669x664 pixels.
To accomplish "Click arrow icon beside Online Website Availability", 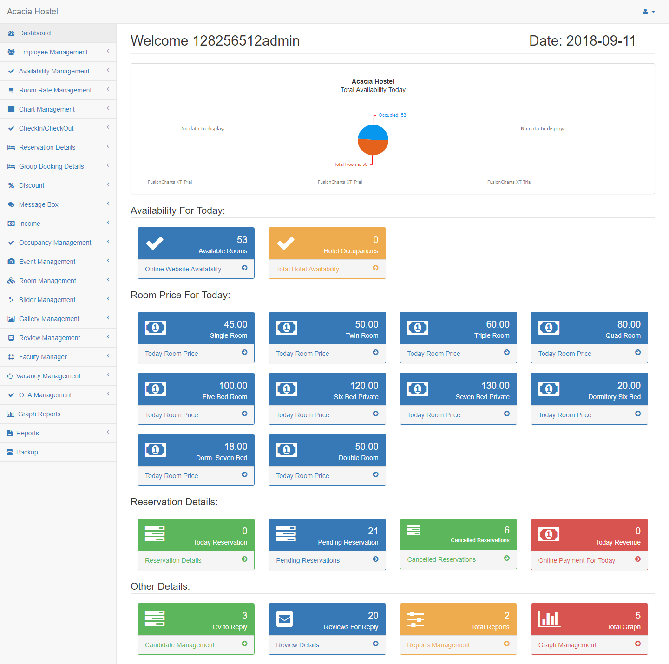I will pyautogui.click(x=244, y=268).
